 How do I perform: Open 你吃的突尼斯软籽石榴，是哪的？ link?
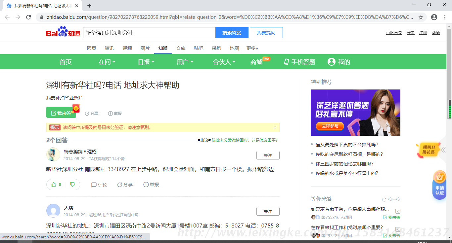[x=349, y=154]
